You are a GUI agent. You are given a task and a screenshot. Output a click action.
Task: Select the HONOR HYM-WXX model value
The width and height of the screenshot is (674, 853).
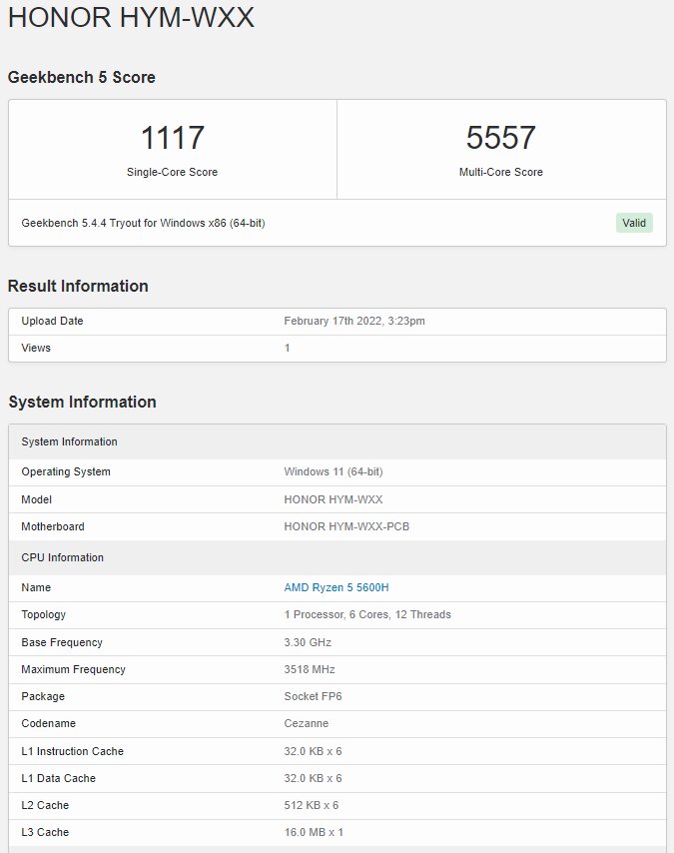click(334, 499)
